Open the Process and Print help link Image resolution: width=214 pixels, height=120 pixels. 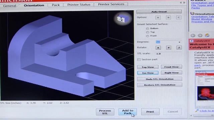203,22
